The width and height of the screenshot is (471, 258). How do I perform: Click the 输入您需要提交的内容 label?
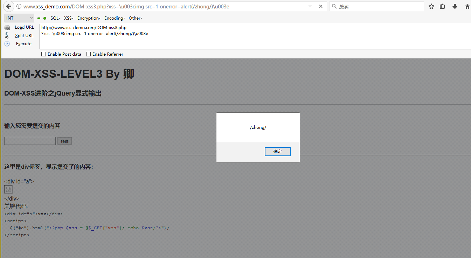click(32, 126)
